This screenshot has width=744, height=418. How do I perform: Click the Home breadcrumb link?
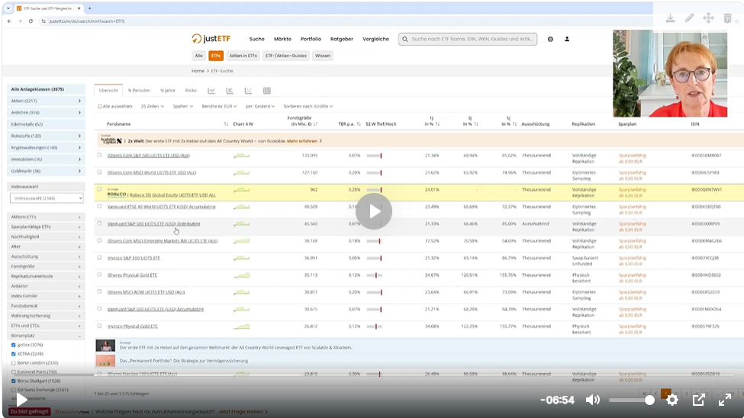[x=198, y=71]
